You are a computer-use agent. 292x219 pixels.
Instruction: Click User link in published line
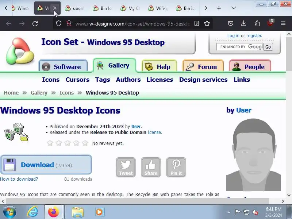click(136, 126)
